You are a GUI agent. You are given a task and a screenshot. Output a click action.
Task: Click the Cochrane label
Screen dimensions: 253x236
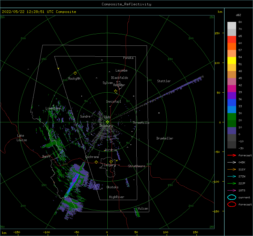coord(92,157)
